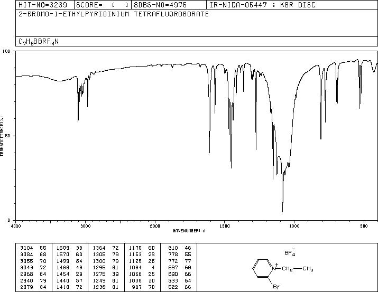Click the 690 peak listing

[x=173, y=274]
